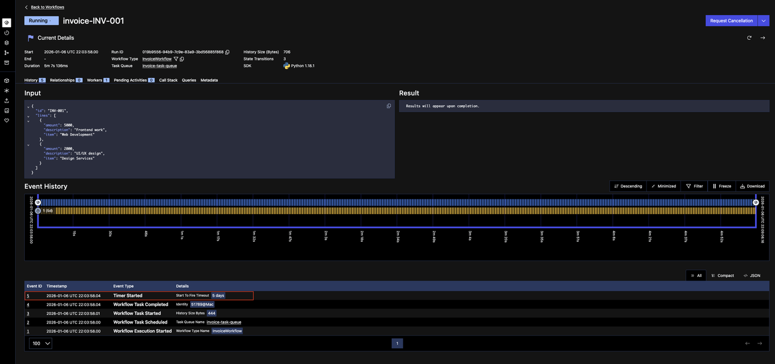
Task: Click the heart feedback icon in sidebar
Action: pos(7,120)
